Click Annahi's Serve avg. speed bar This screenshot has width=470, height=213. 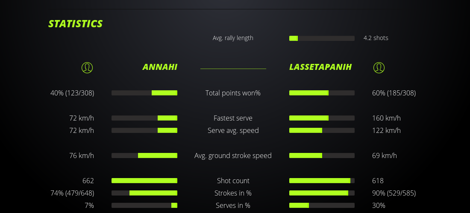[x=144, y=130]
